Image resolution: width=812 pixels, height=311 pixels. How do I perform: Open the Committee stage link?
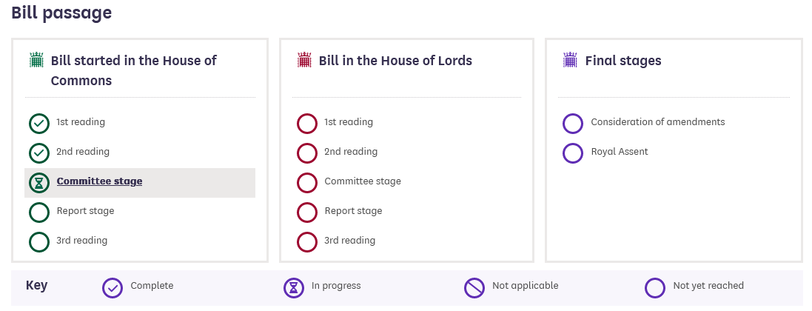pyautogui.click(x=99, y=181)
